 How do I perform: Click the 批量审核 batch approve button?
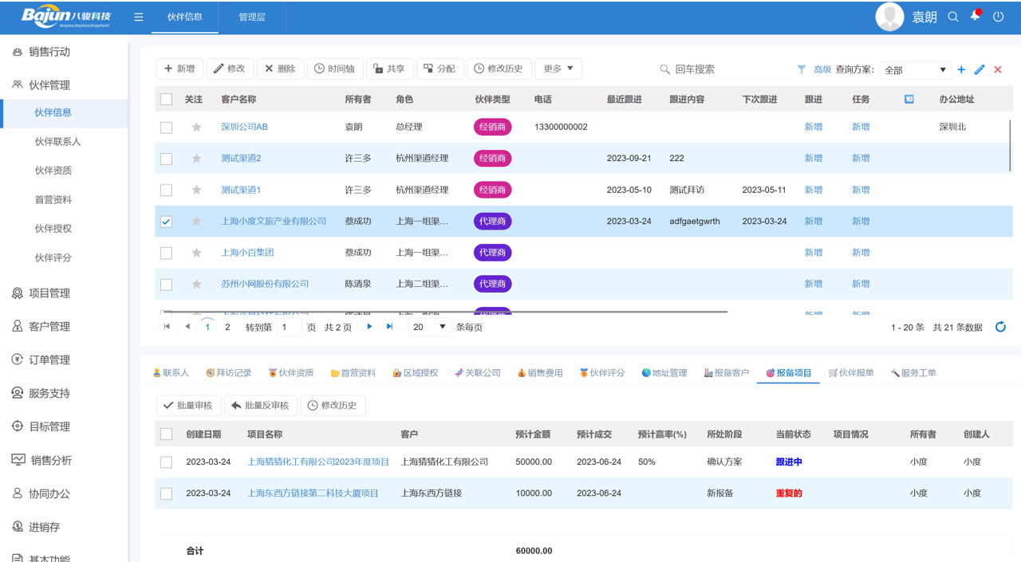click(x=187, y=405)
